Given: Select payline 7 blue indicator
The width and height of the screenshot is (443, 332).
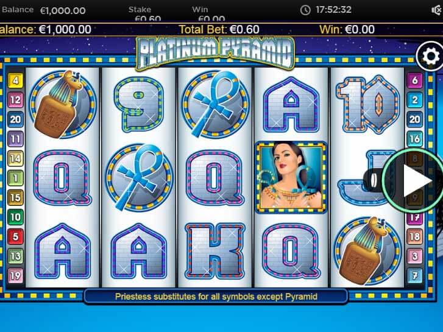Looking at the screenshot, I should pos(415,275).
